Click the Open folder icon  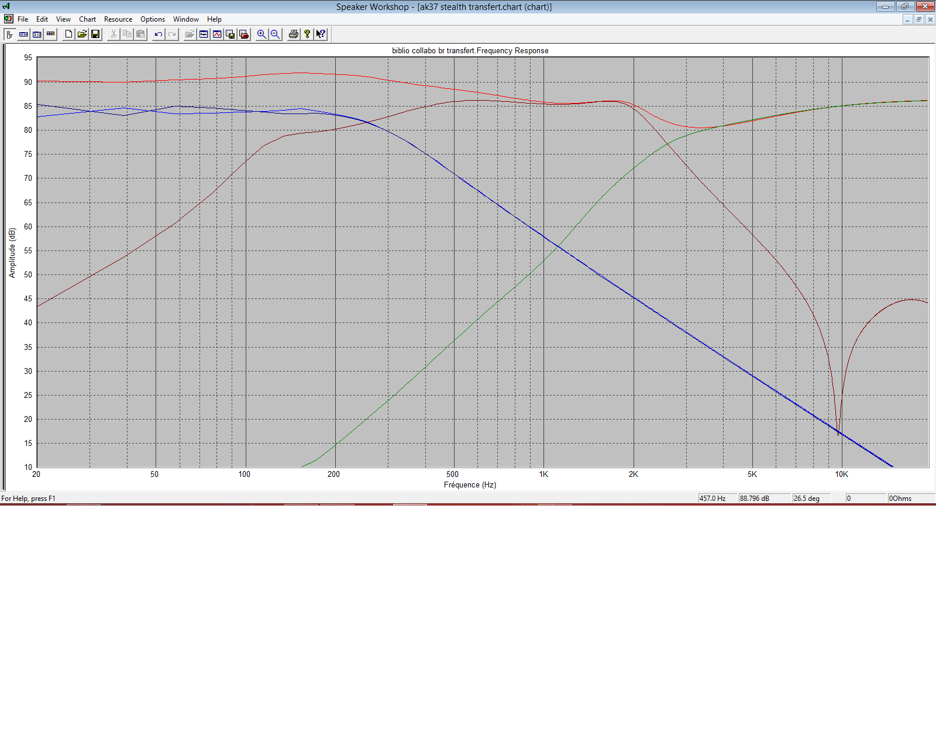(82, 35)
